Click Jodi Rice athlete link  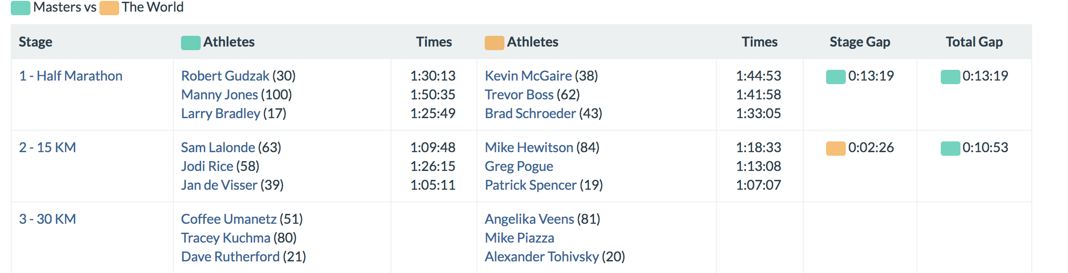[207, 166]
